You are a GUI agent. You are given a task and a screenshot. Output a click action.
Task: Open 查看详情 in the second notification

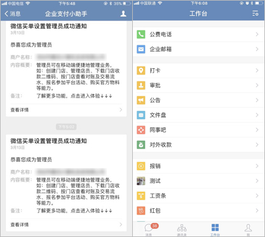point(66,224)
